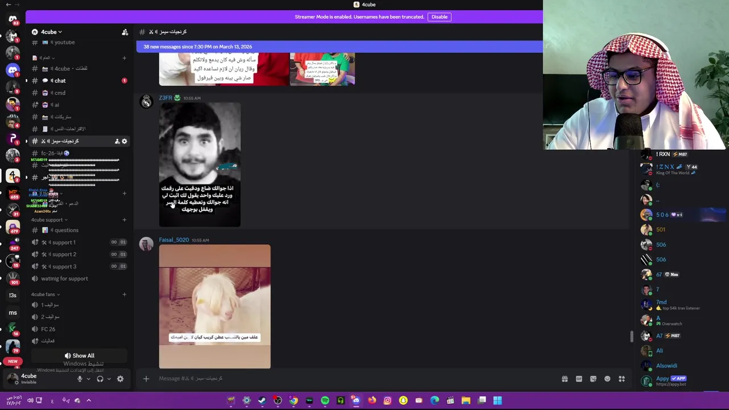Open Faisal_5020's white goat image

tap(215, 306)
